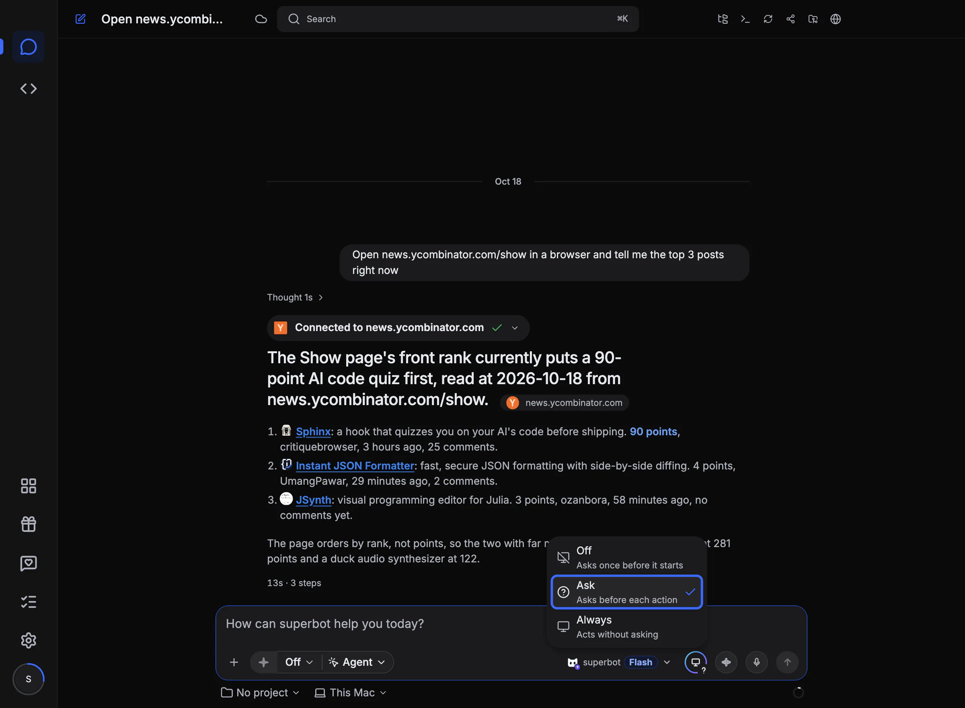Open the file tree icon in the top toolbar
Viewport: 965px width, 708px height.
point(723,19)
